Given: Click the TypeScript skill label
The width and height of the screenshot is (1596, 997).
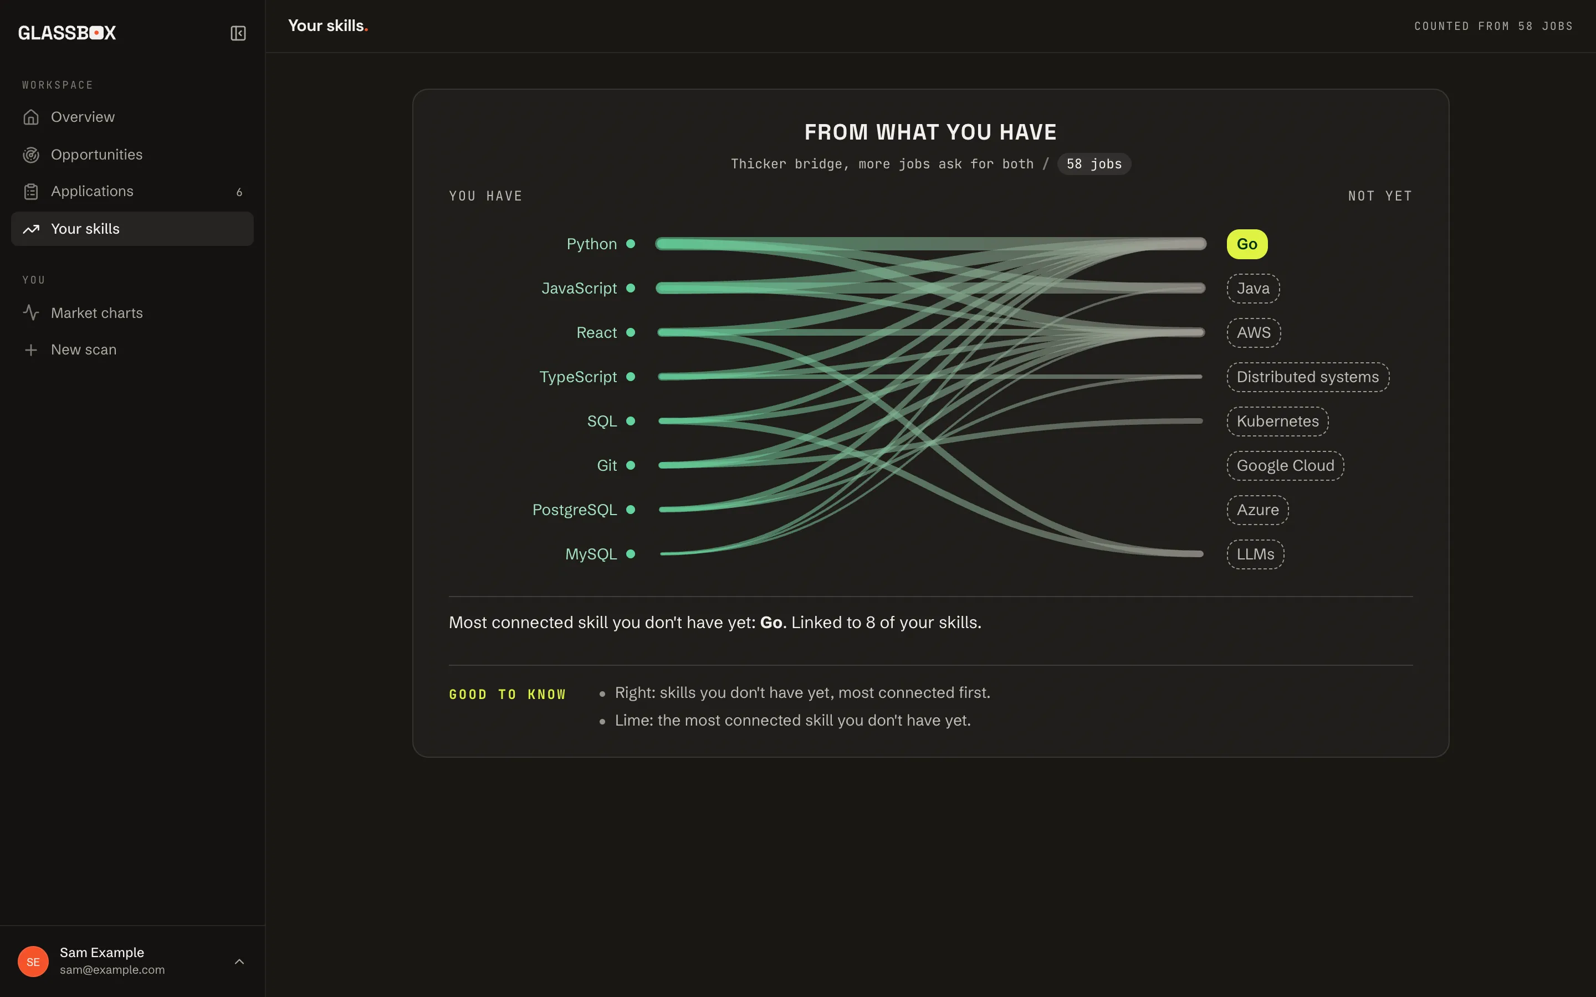Looking at the screenshot, I should pos(578,377).
